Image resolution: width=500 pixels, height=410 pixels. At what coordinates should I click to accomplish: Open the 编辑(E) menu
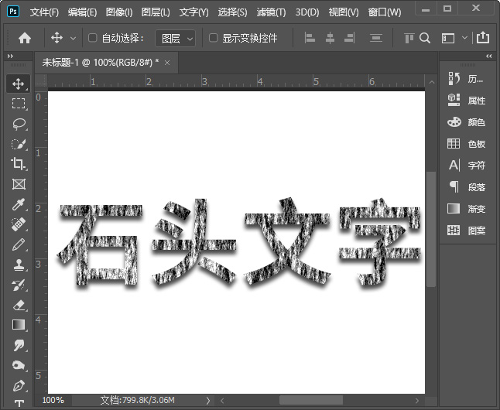pos(82,12)
